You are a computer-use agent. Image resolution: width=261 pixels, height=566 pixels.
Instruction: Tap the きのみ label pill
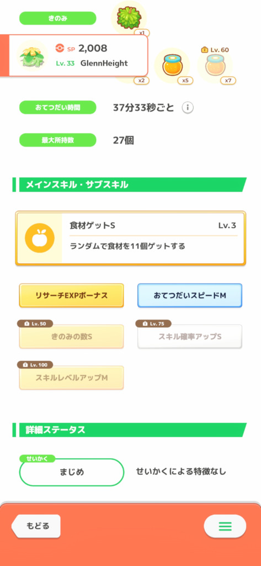click(x=58, y=18)
